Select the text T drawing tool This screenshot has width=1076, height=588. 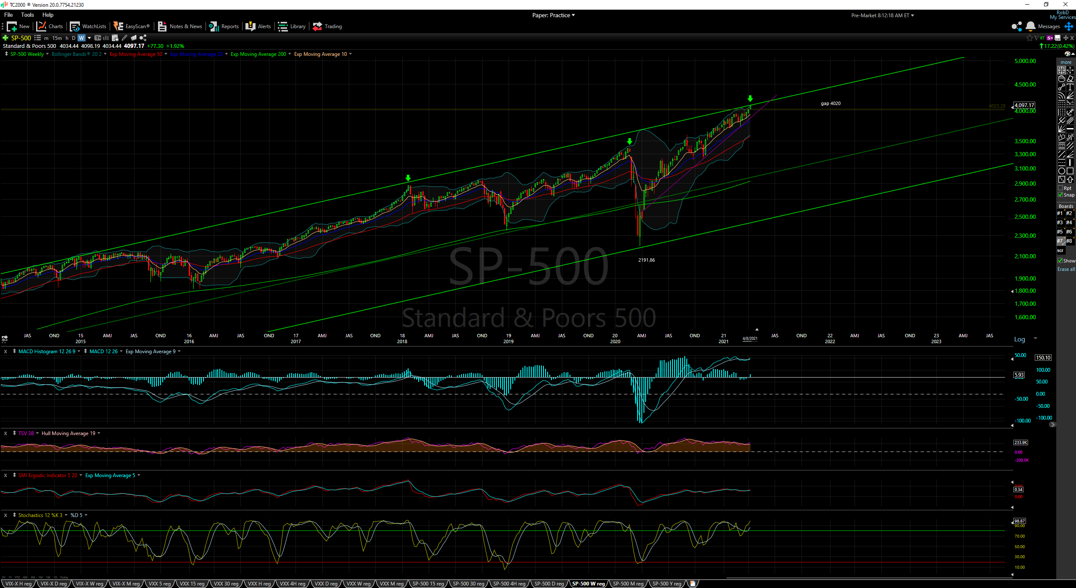[1070, 87]
